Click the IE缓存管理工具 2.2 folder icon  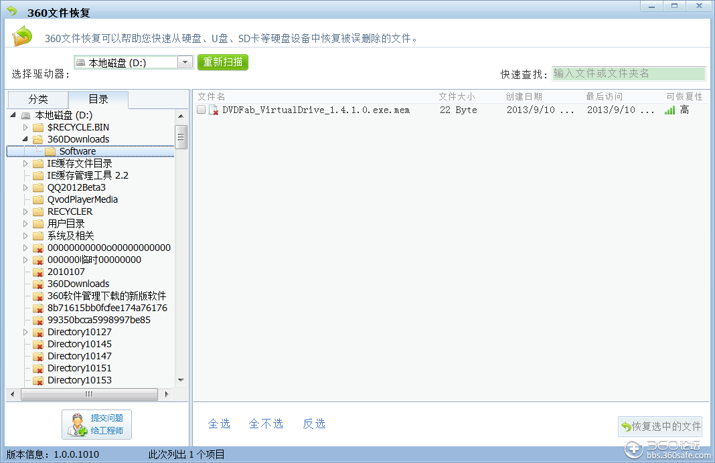point(38,175)
